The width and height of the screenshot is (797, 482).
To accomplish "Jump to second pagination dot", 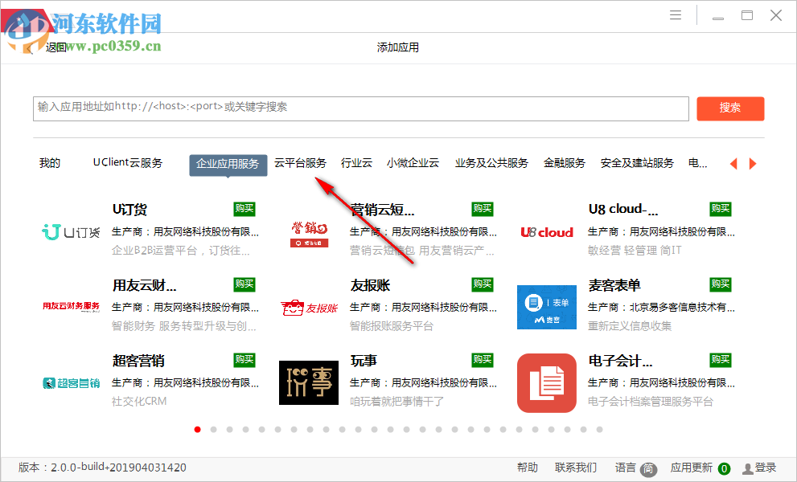I will point(213,430).
